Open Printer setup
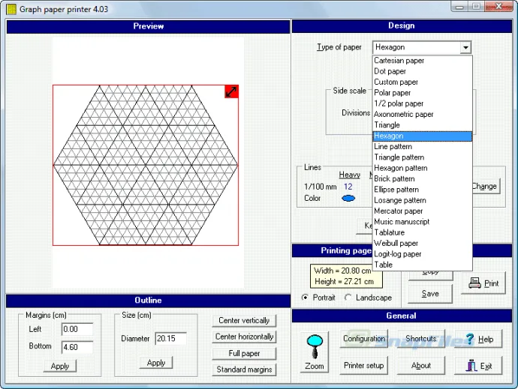The height and width of the screenshot is (389, 518). tap(363, 366)
